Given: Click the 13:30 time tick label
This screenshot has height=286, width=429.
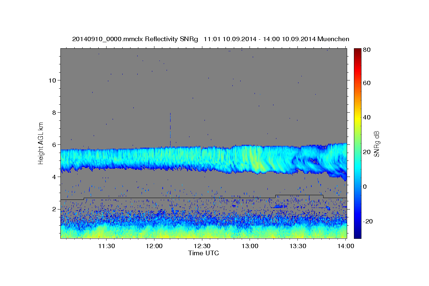Looking at the screenshot, I should (298, 246).
